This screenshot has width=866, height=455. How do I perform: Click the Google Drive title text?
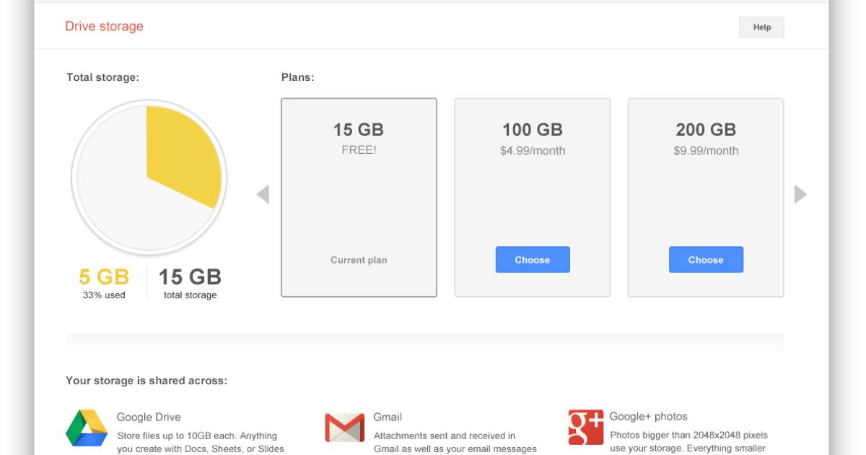click(x=149, y=417)
